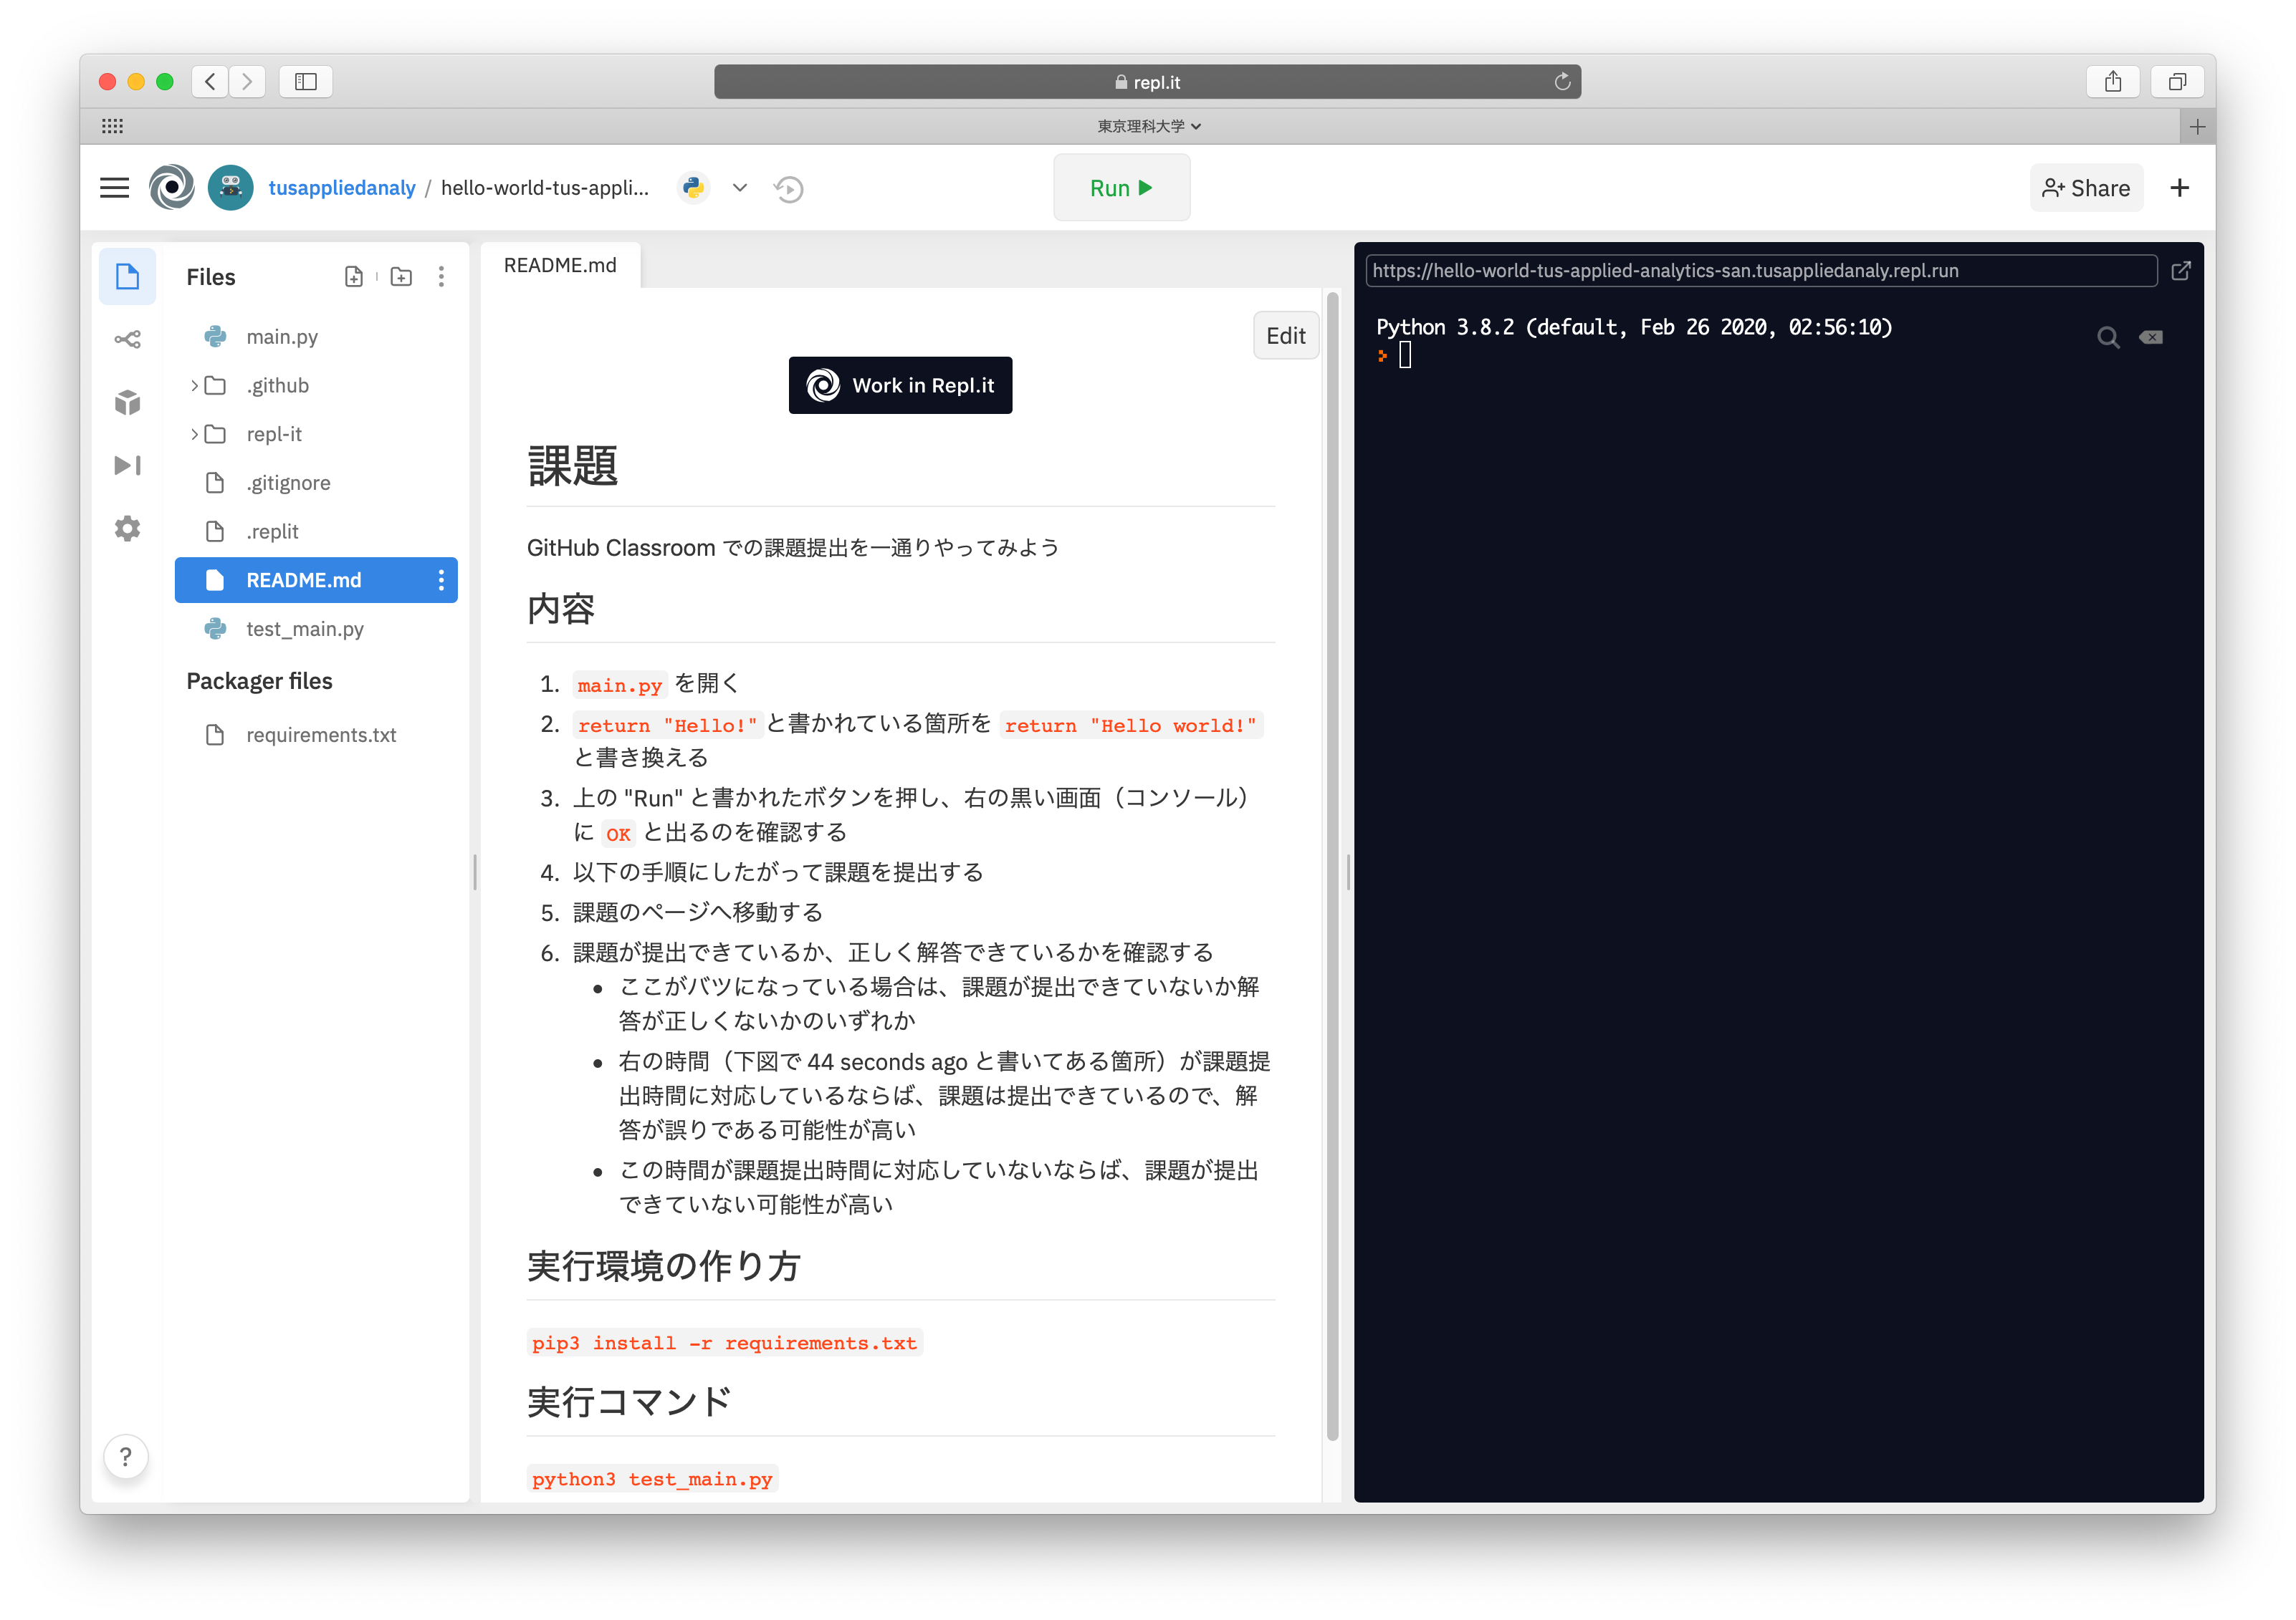The image size is (2296, 1620).
Task: Click pip3 install -r requirements.txt code
Action: coord(724,1342)
